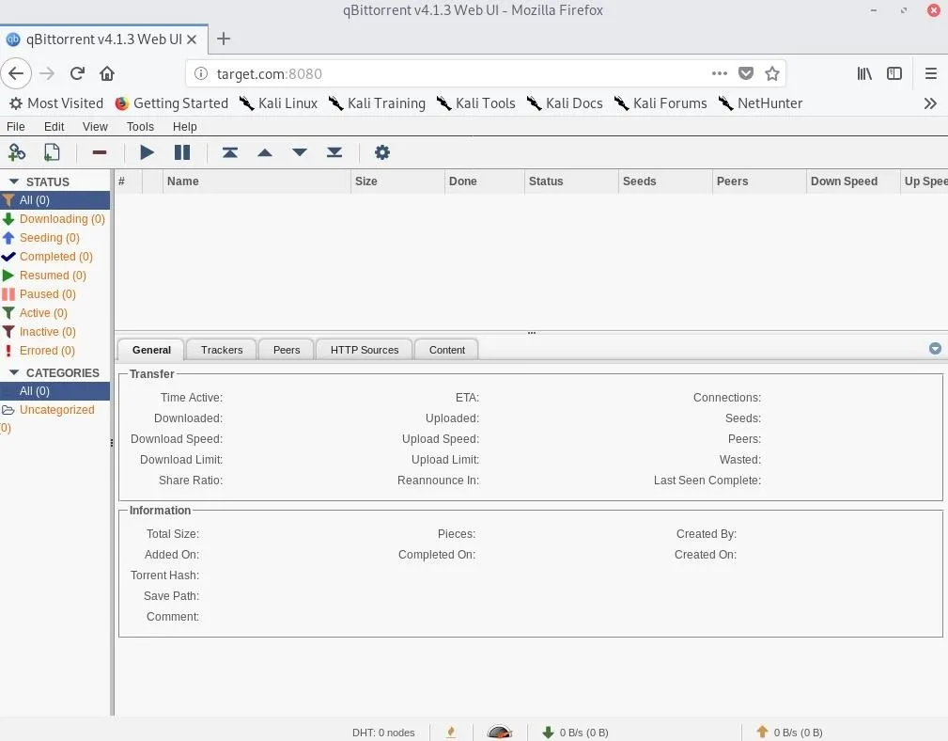Viewport: 948px width, 741px height.
Task: Move torrent down in queue icon
Action: click(300, 152)
